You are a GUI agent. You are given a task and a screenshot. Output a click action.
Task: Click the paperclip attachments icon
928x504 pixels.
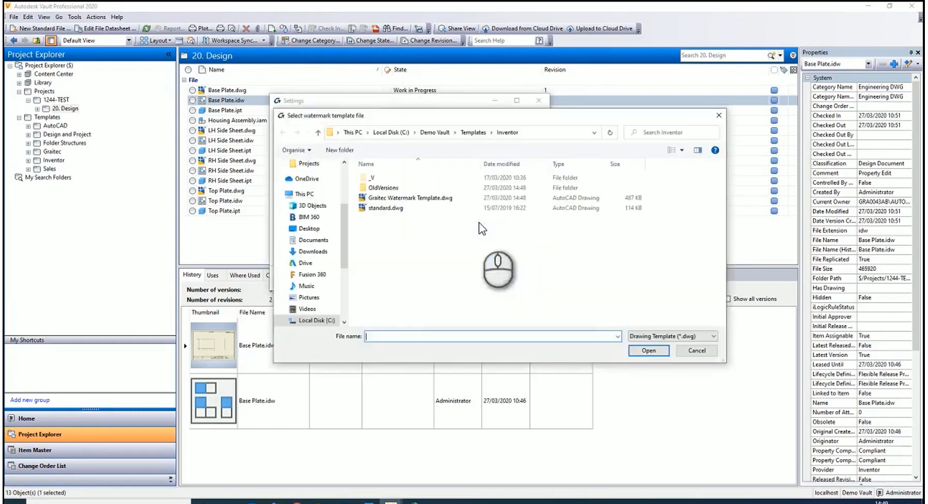point(257,28)
